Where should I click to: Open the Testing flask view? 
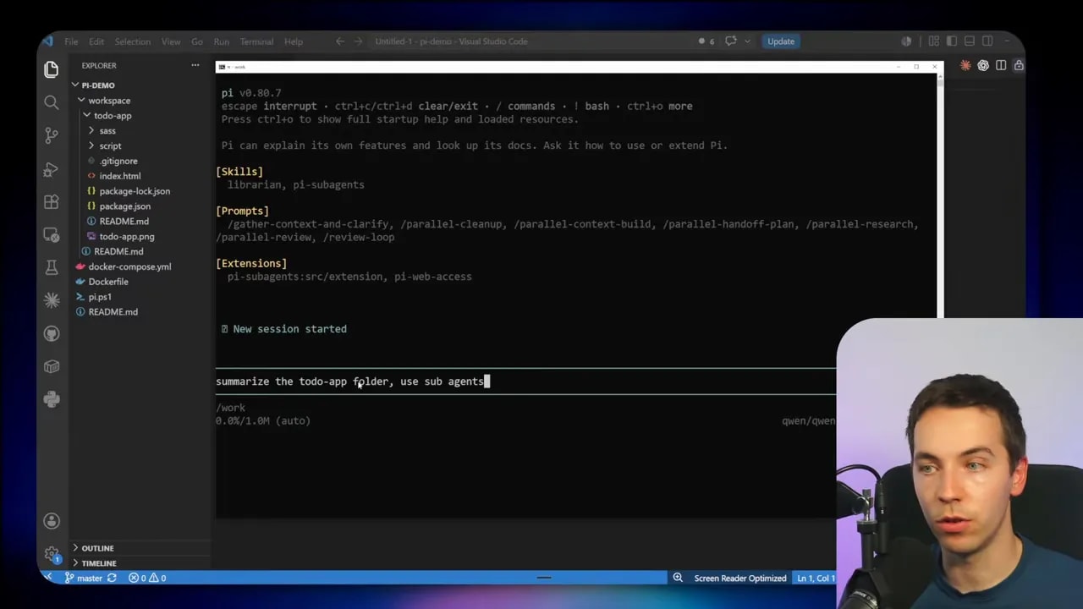click(52, 267)
